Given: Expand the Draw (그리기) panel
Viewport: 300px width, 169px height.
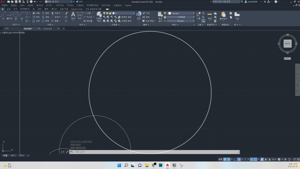Looking at the screenshot, I should 16,25.
